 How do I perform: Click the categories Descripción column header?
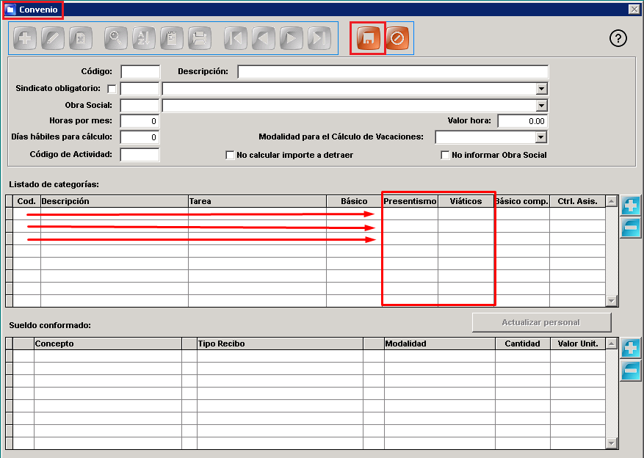114,201
